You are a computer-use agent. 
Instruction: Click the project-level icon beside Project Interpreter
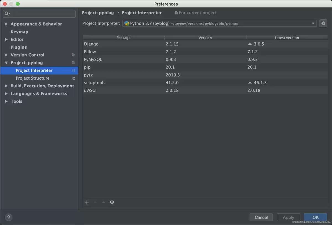[x=73, y=70]
